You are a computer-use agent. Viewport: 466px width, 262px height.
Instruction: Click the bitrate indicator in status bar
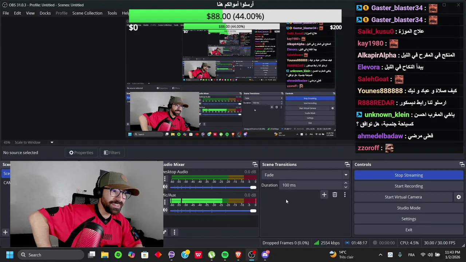(x=328, y=243)
